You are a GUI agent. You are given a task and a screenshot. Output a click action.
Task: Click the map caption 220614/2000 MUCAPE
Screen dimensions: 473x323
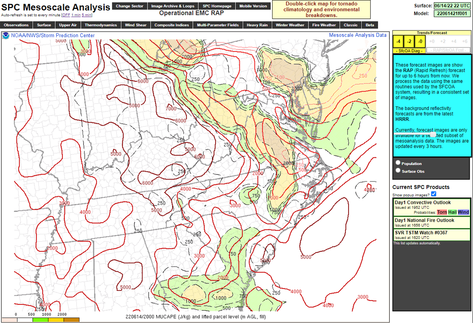tap(196, 317)
